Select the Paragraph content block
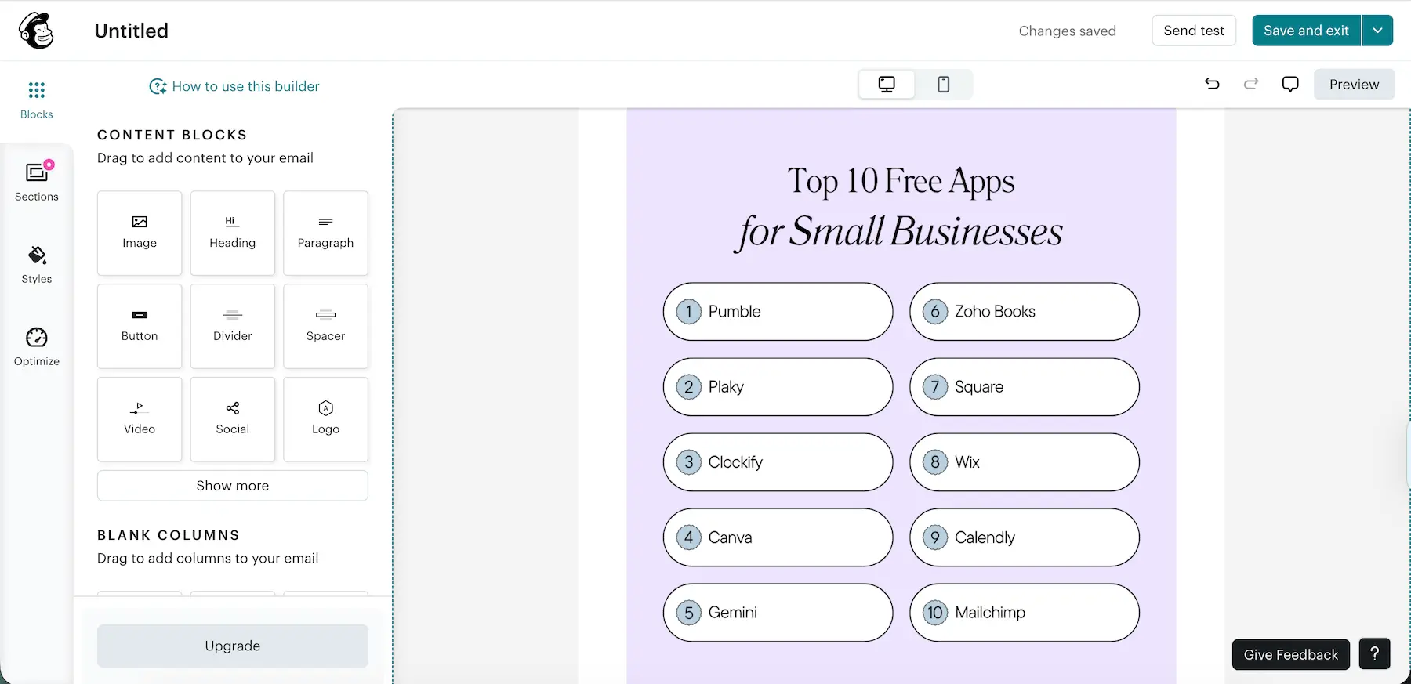The width and height of the screenshot is (1411, 684). point(325,233)
